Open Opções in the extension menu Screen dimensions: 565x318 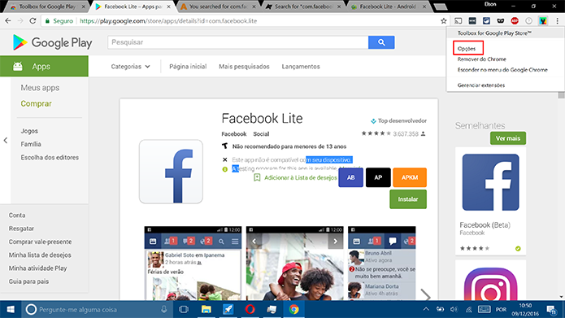coord(467,48)
